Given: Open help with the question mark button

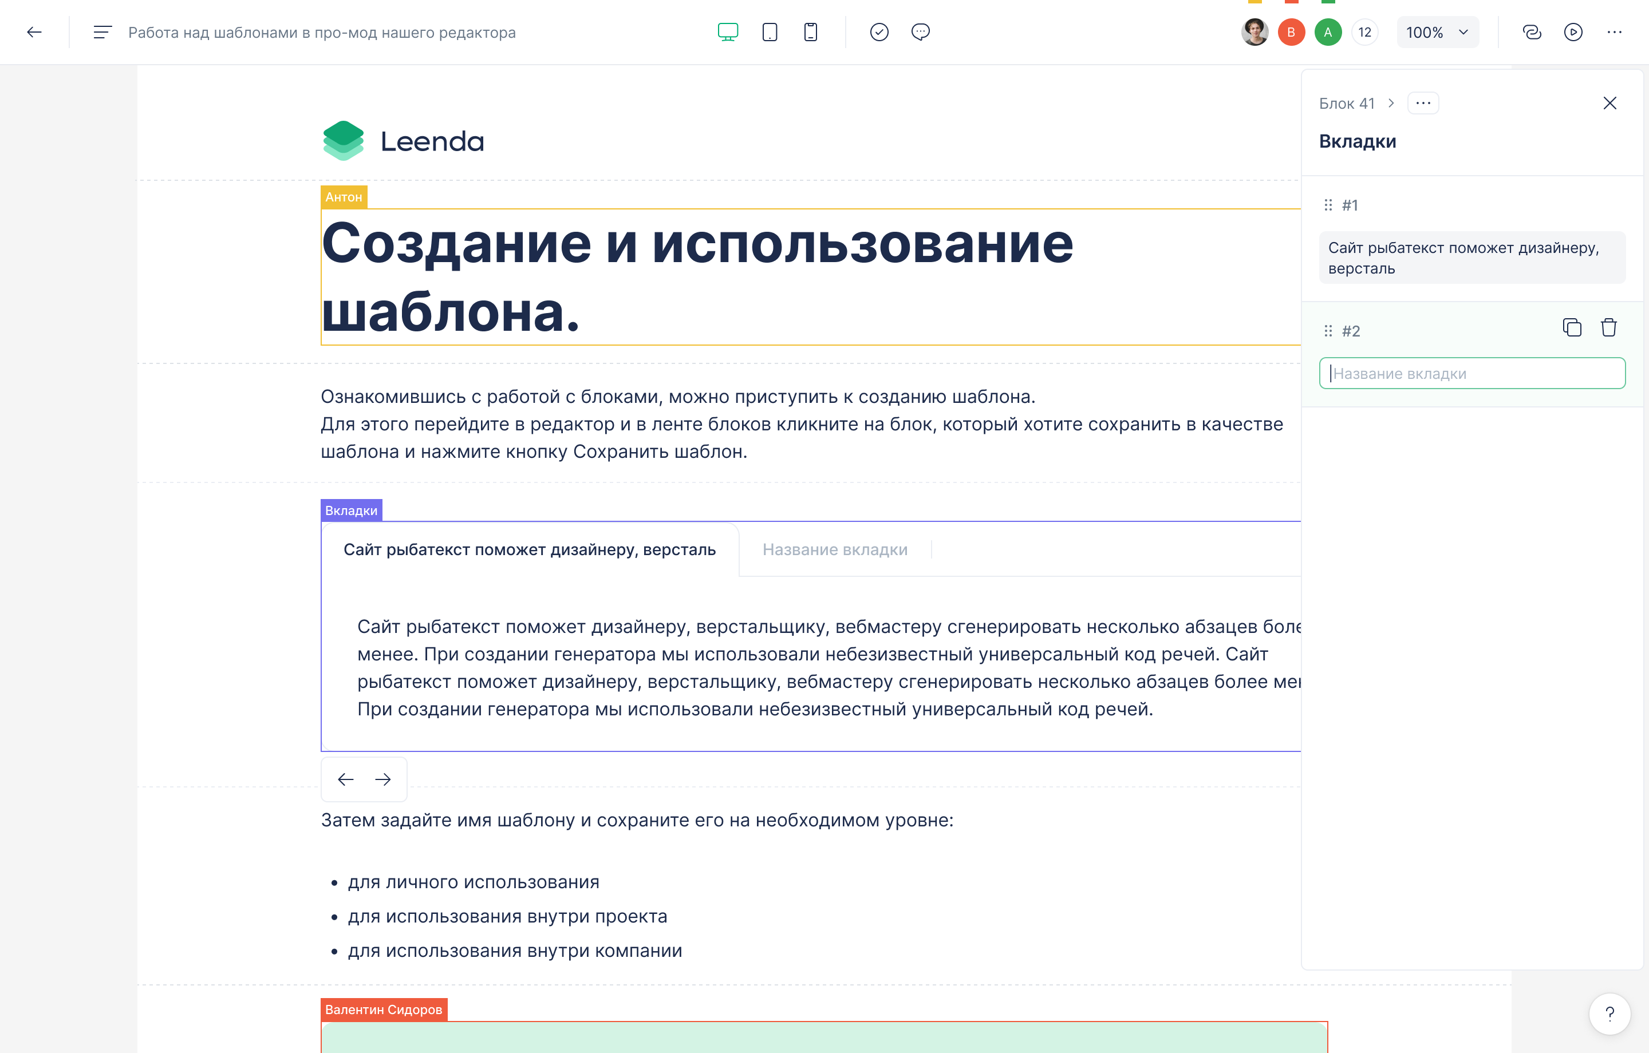Looking at the screenshot, I should 1609,1014.
